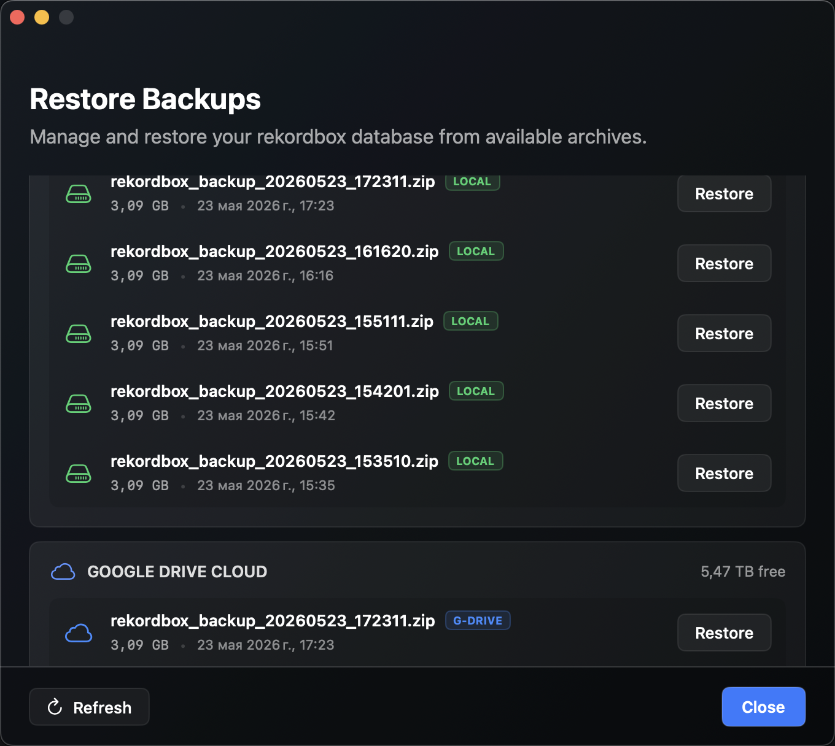Refresh the backup list
835x746 pixels.
coord(90,707)
